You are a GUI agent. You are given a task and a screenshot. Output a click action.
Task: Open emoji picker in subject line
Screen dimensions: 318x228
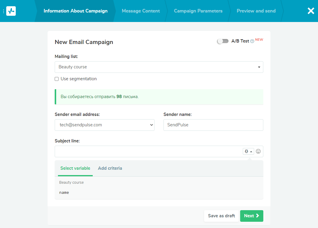(x=258, y=151)
